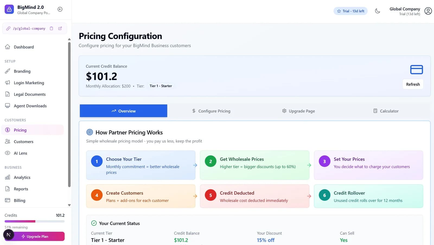Toggle dark mode with the moon icon
Viewport: 434px width, 245px height.
[x=378, y=11]
